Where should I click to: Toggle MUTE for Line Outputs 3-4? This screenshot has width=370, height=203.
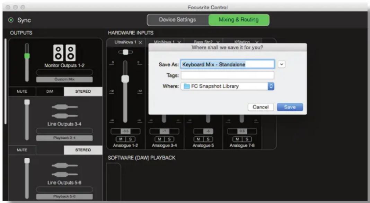point(22,150)
